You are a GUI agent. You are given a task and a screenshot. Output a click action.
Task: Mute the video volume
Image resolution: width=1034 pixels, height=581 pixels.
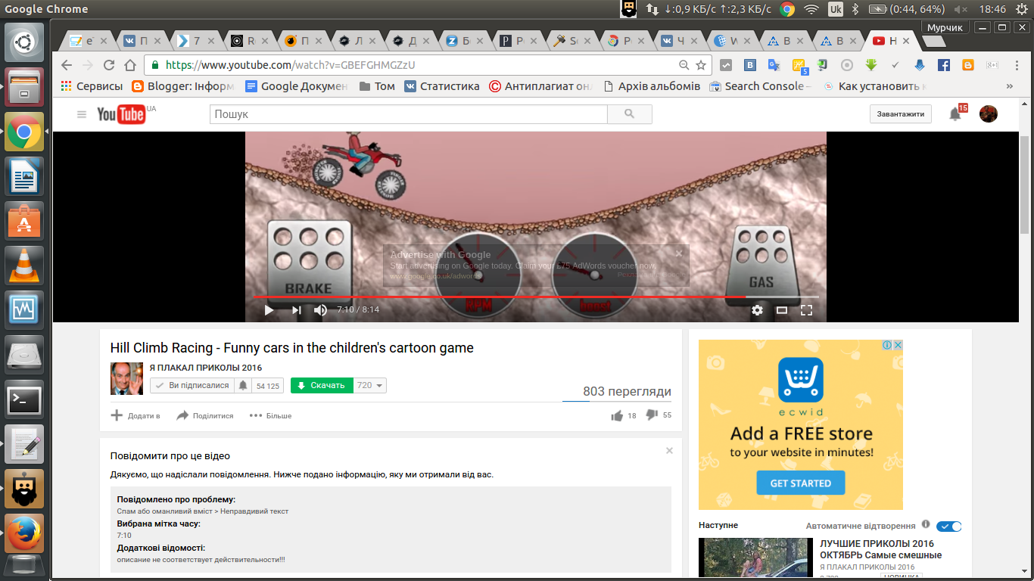click(x=321, y=310)
